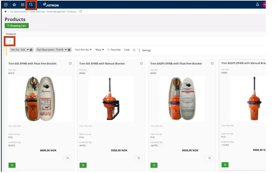Viewport: 276px width, 173px height.
Task: Expand the More filters dropdown
Action: (x=100, y=50)
